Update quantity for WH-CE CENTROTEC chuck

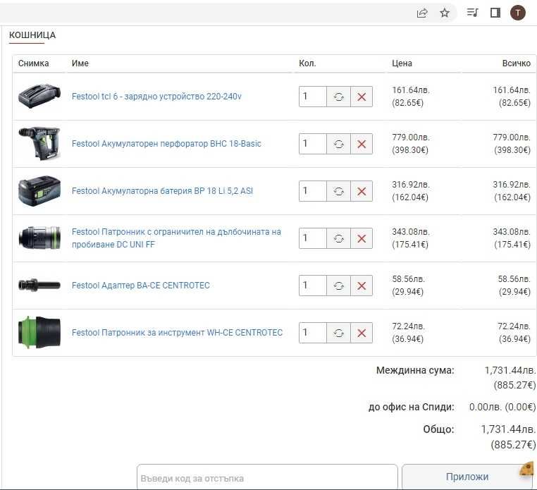pyautogui.click(x=338, y=333)
